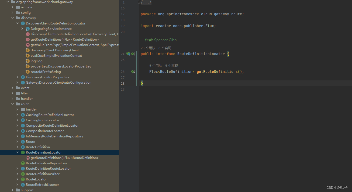Viewport: 352px width, 192px height.
Task: Select CompositeRouteLocator in the tree
Action: pos(45,131)
